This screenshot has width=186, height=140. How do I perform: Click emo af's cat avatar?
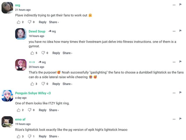(x=7, y=122)
